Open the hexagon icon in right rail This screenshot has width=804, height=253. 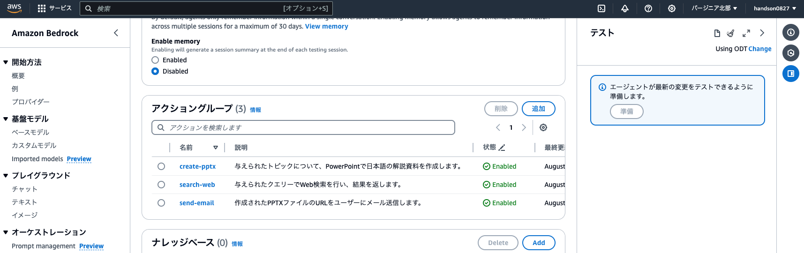tap(791, 53)
